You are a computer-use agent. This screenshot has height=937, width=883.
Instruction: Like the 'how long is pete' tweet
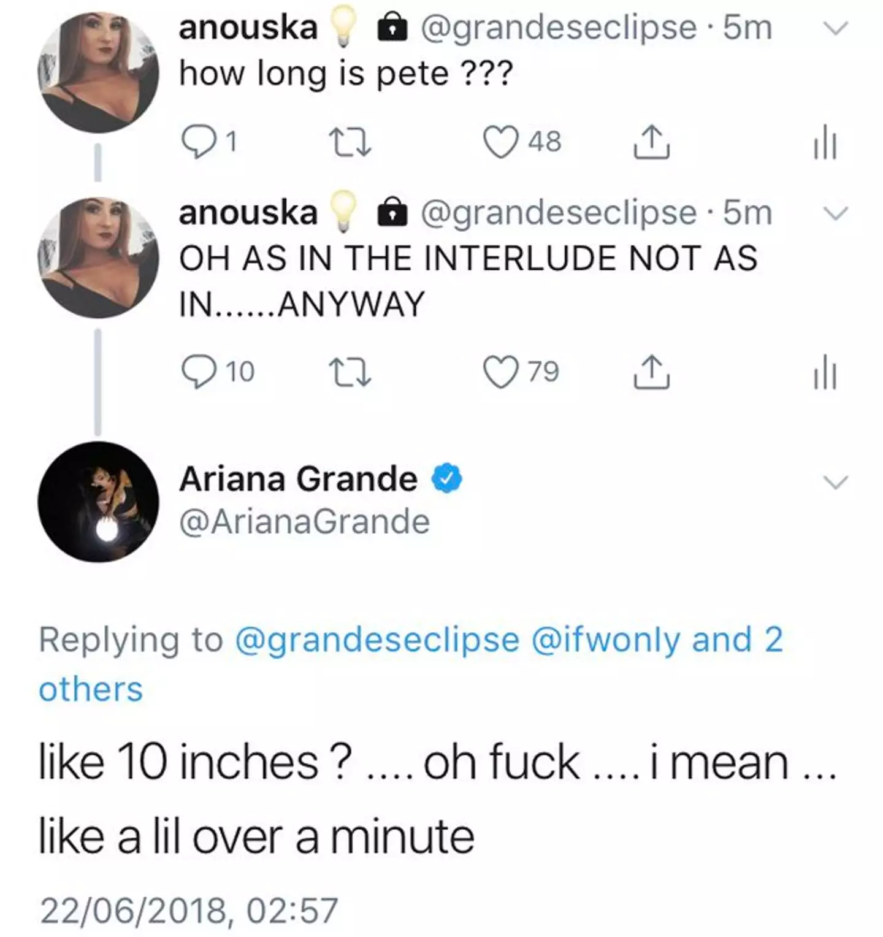click(504, 141)
